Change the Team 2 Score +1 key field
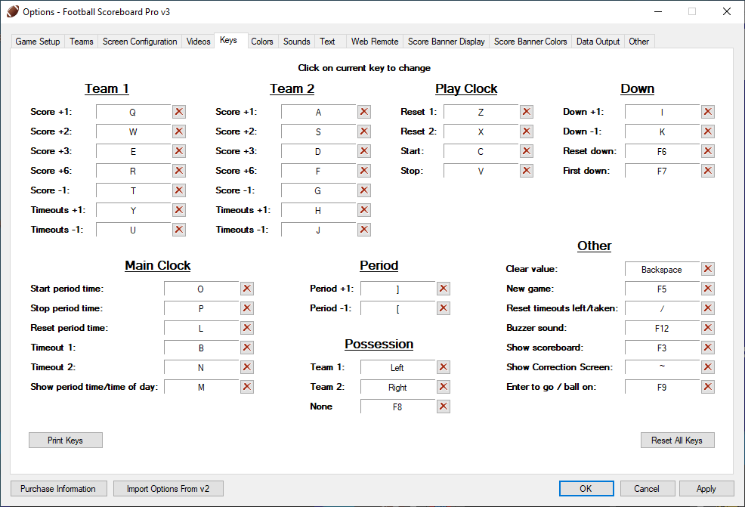 (x=318, y=113)
